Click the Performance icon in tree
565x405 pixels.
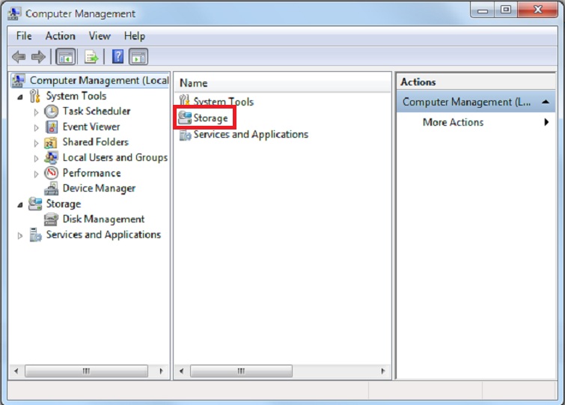pos(51,173)
